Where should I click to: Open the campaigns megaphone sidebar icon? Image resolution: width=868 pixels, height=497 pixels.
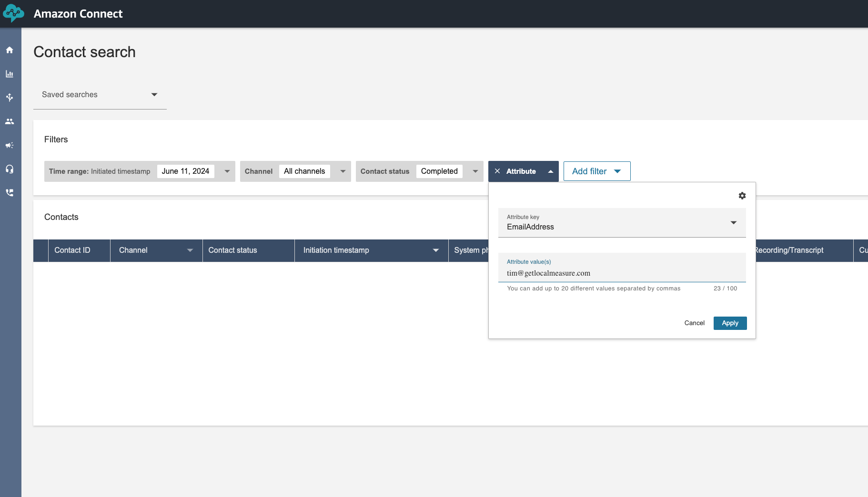point(10,145)
